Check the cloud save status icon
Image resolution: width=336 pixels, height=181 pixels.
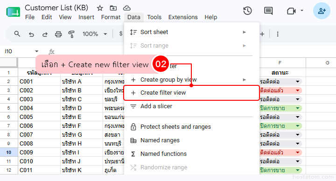pyautogui.click(x=127, y=8)
